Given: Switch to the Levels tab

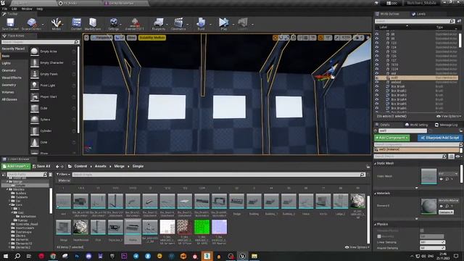Looking at the screenshot, I should click(419, 14).
